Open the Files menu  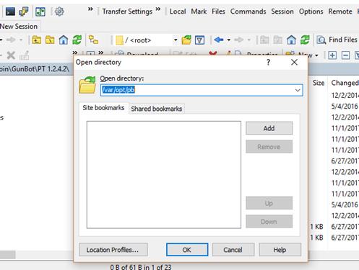218,12
